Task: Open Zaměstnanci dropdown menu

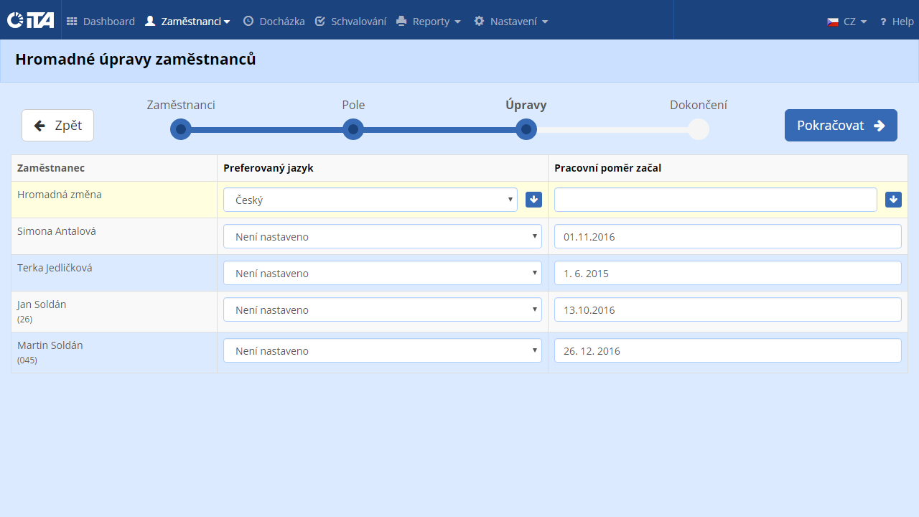Action: pos(187,22)
